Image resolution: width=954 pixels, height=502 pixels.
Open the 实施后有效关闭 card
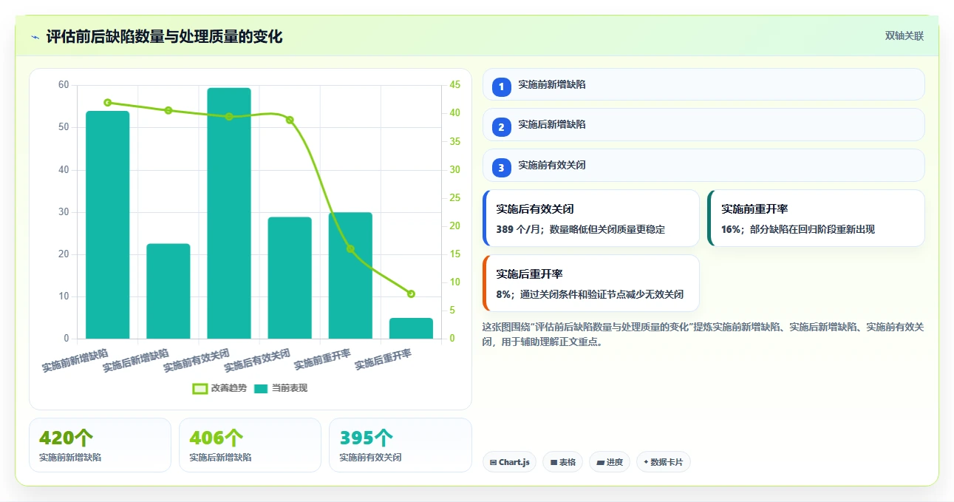point(590,218)
